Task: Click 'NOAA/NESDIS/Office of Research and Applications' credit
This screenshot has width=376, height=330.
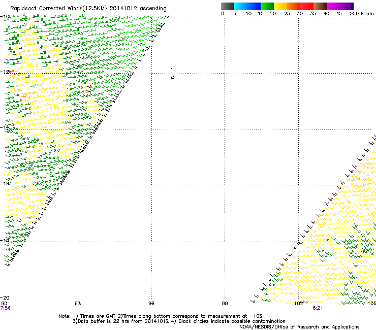Action: point(299,327)
